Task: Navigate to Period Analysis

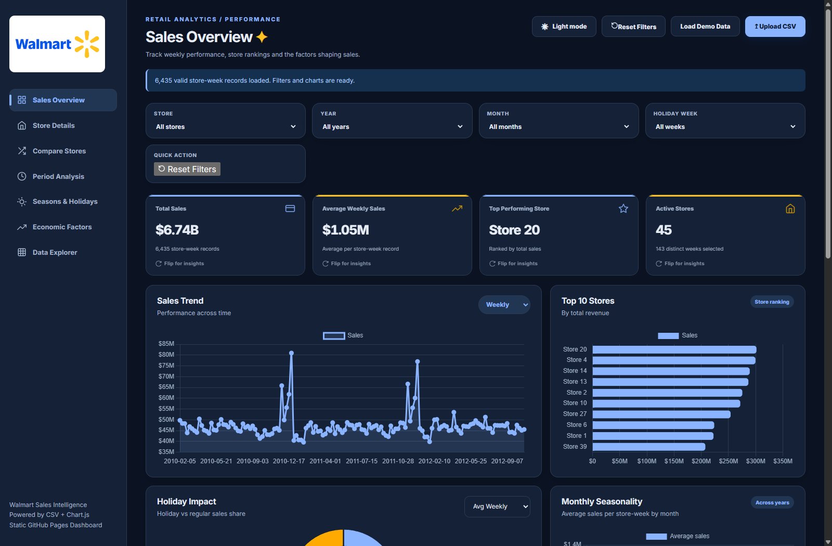Action: coord(63,176)
